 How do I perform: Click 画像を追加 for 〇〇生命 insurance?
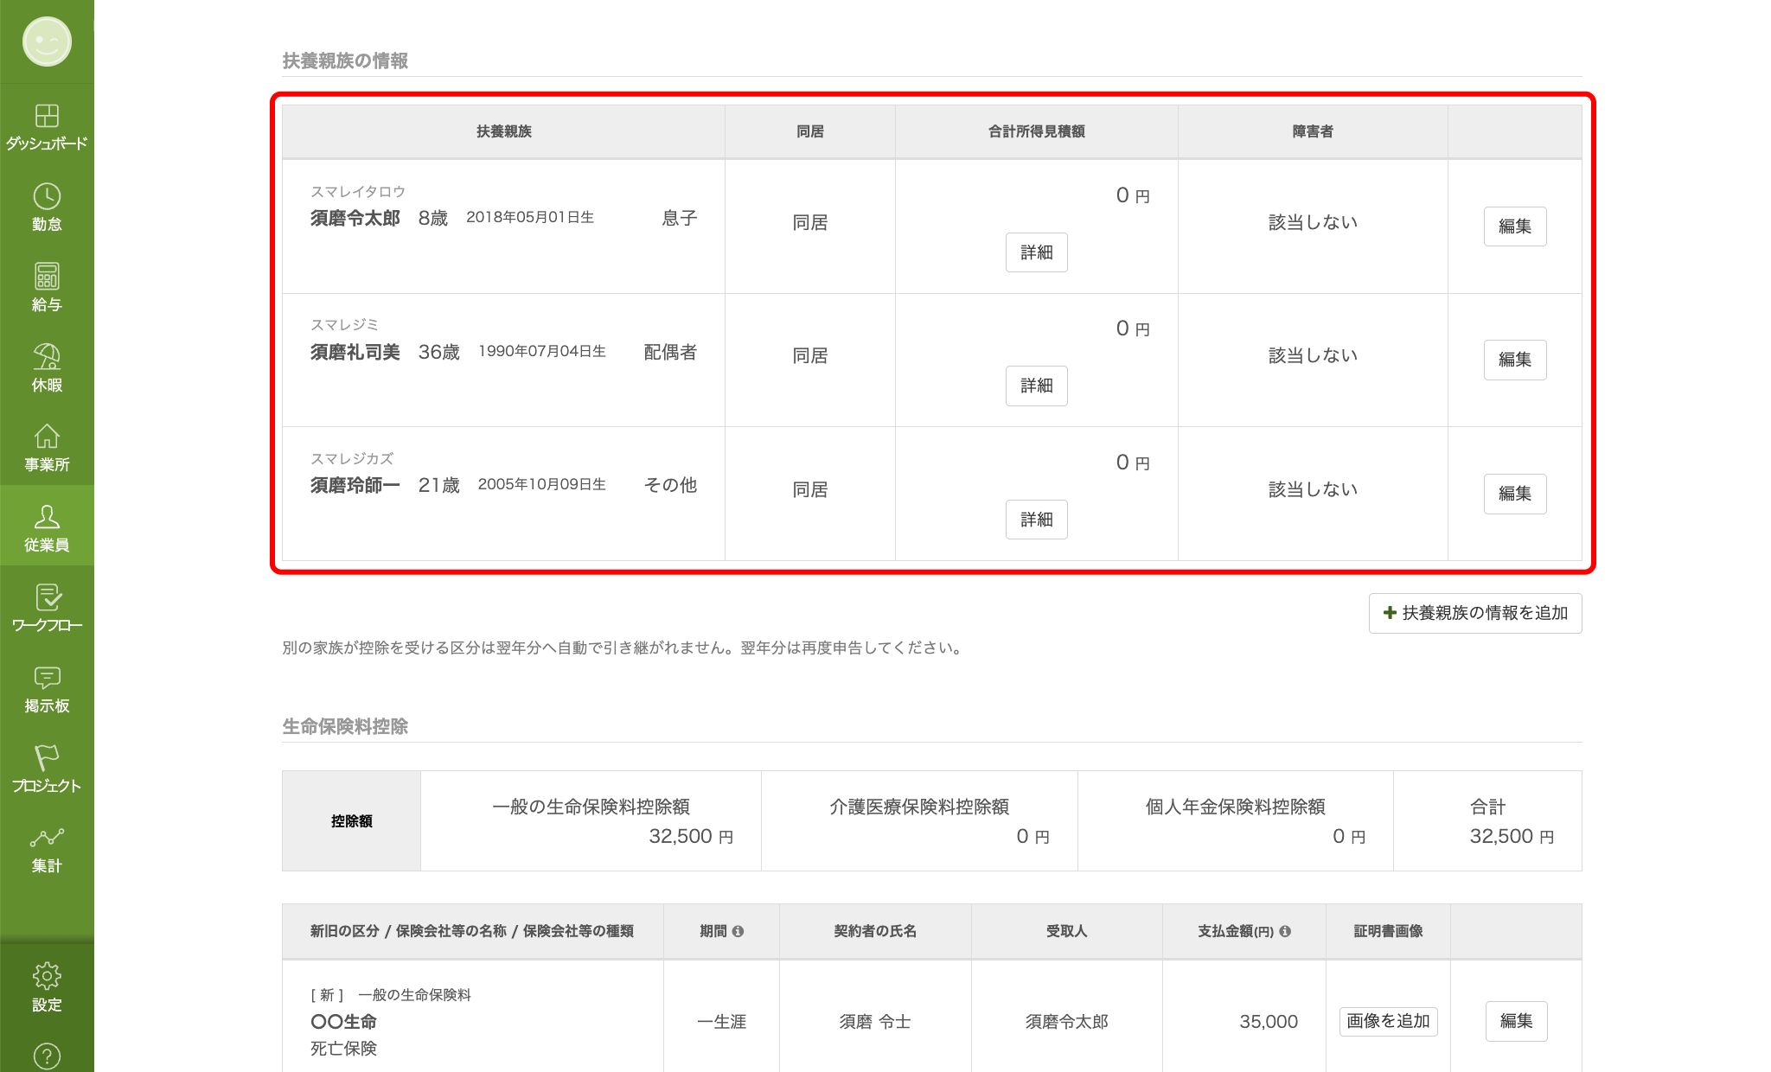click(1388, 1021)
